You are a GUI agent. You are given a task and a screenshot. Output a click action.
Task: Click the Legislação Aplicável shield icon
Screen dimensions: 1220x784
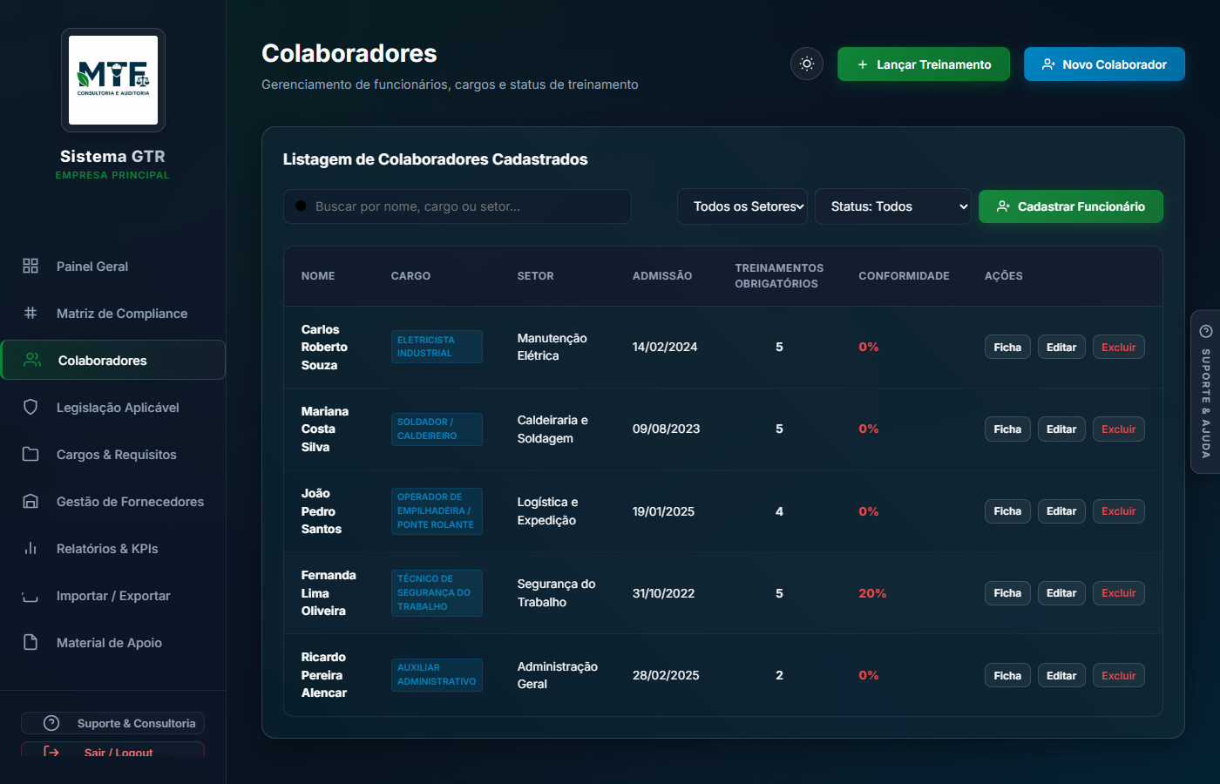click(x=30, y=407)
